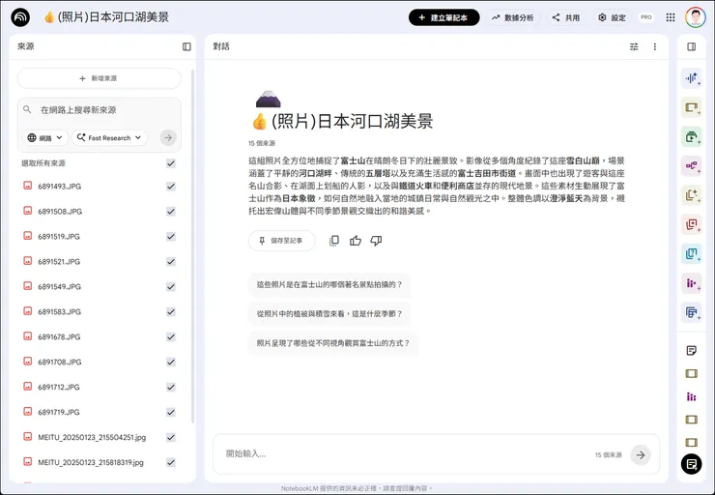Uncheck source 6891521.JPG
715x495 pixels.
coord(171,261)
